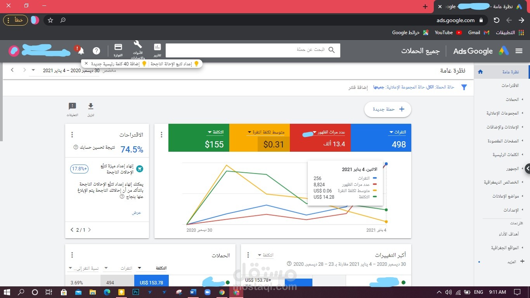Open الاقتراحات in the sidebar
This screenshot has height=298, width=530.
510,85
